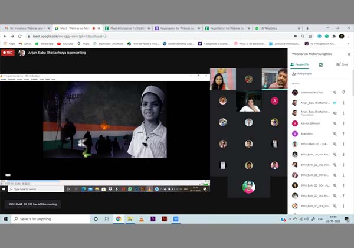The height and width of the screenshot is (248, 354).
Task: Toggle muted audio on Anjan_Babu Presentation row
Action: point(335,113)
